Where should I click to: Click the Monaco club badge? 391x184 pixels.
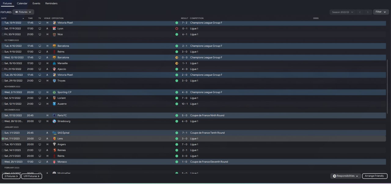[54, 162]
